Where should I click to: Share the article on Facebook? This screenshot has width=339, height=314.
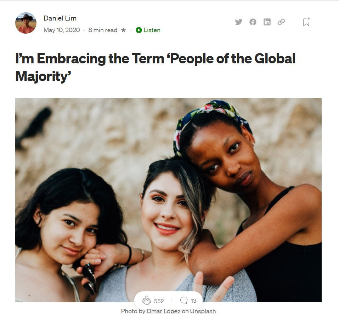[253, 22]
